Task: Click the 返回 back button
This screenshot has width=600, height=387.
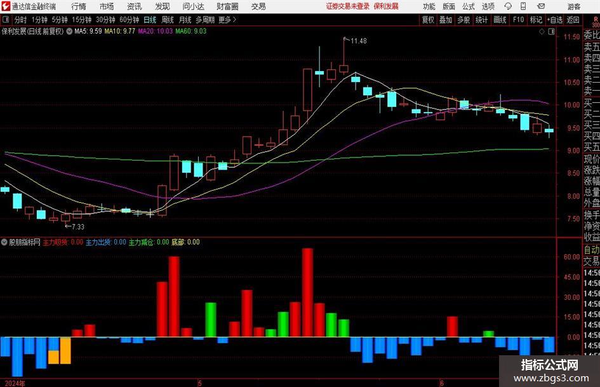Action: click(573, 20)
